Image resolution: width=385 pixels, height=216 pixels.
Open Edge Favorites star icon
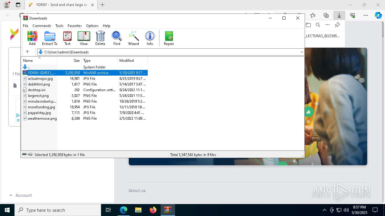(313, 15)
